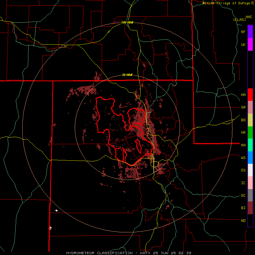This screenshot has height=255, width=255.
Task: Click the WS legend label
Action: (x=243, y=158)
